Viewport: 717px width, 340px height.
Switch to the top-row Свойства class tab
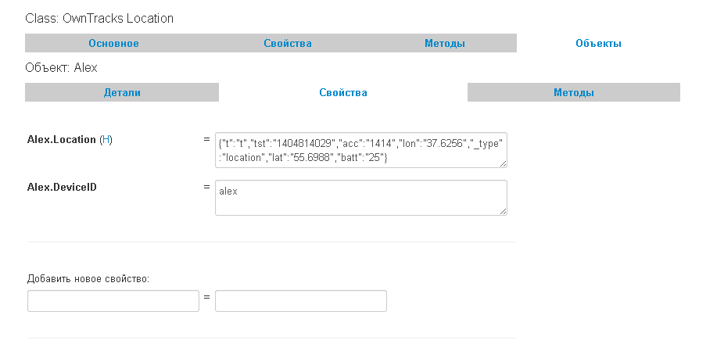tap(287, 44)
